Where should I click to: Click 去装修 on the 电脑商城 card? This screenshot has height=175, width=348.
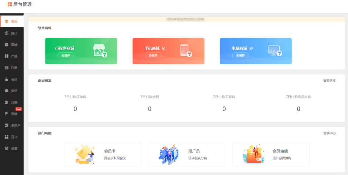coord(241,55)
